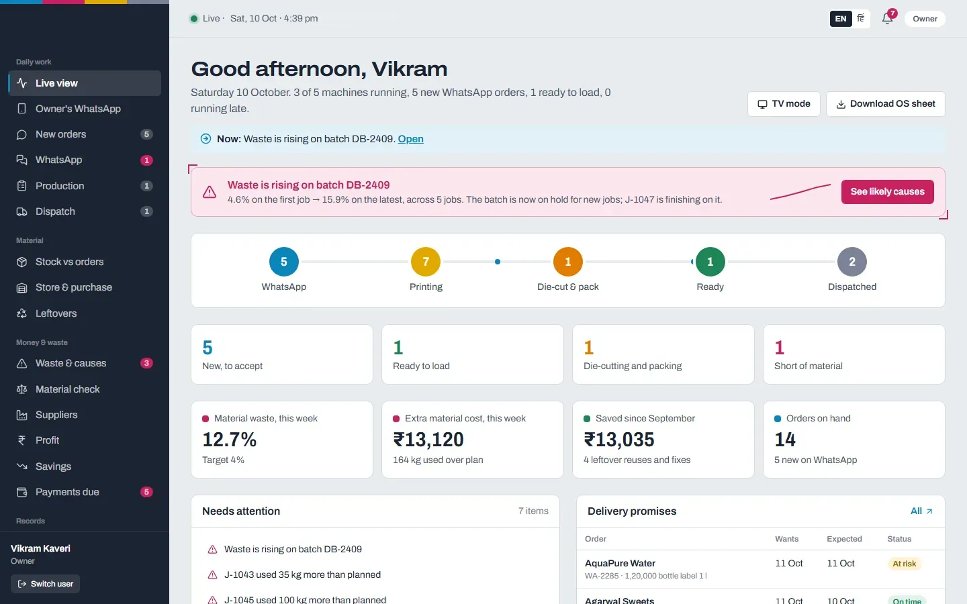Image resolution: width=967 pixels, height=604 pixels.
Task: Open the WhatsApp sidebar item
Action: (85, 160)
